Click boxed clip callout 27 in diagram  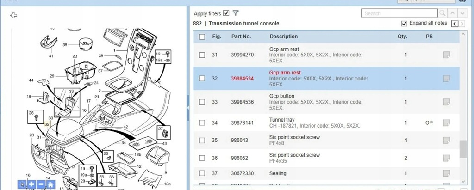(163, 133)
